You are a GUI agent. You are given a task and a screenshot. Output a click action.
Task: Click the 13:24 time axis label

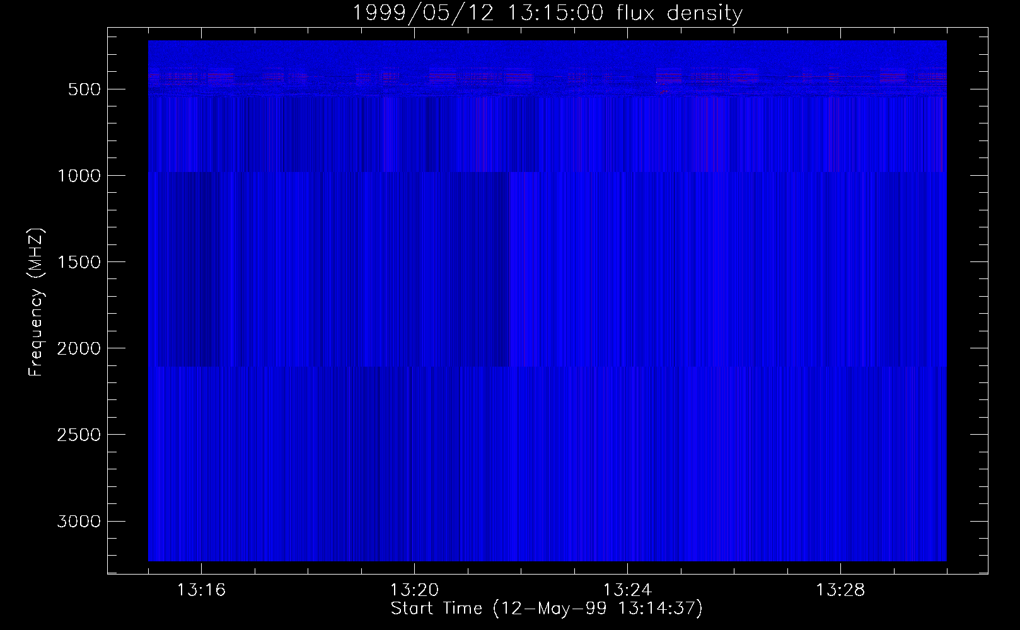tap(627, 590)
